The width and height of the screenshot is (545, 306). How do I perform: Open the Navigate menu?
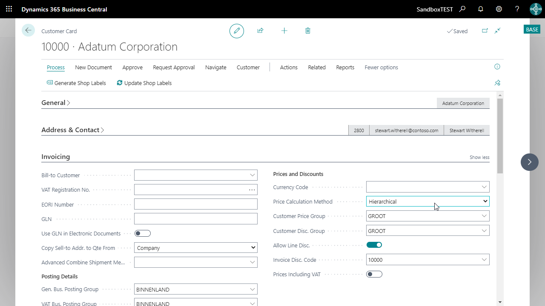216,67
